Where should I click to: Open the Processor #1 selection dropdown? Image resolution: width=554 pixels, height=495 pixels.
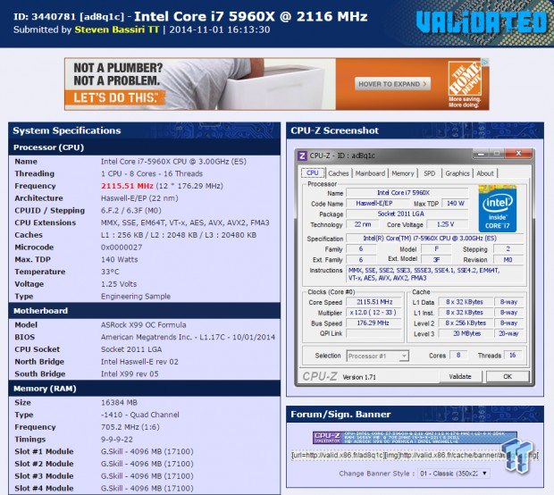377,356
